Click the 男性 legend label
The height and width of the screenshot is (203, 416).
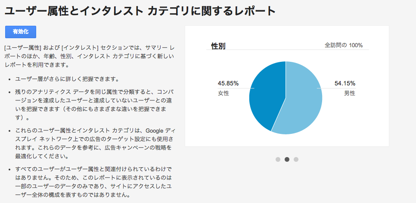tap(350, 93)
